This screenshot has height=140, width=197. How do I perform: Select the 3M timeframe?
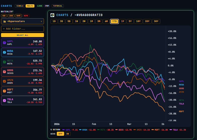(99, 21)
